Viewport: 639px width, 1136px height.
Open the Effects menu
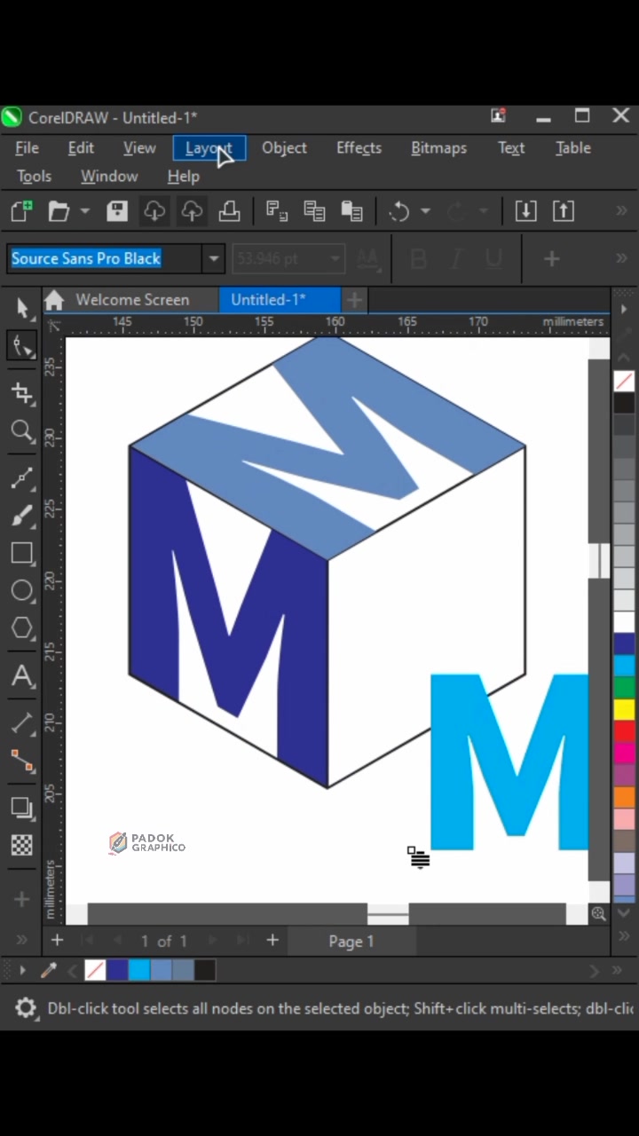pos(359,148)
